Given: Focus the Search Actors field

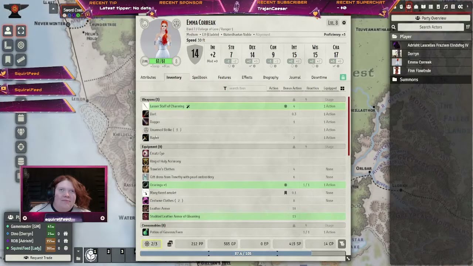Looking at the screenshot, I should tap(431, 27).
